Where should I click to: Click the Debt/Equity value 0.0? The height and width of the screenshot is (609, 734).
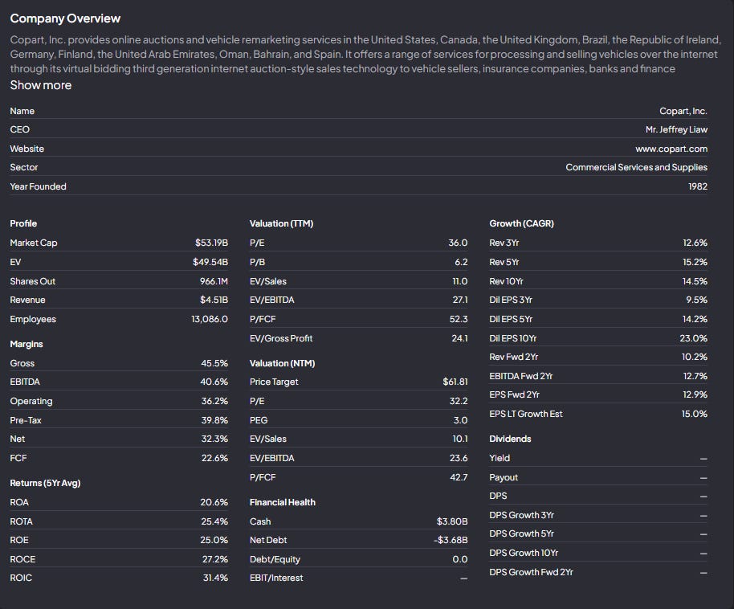(460, 559)
